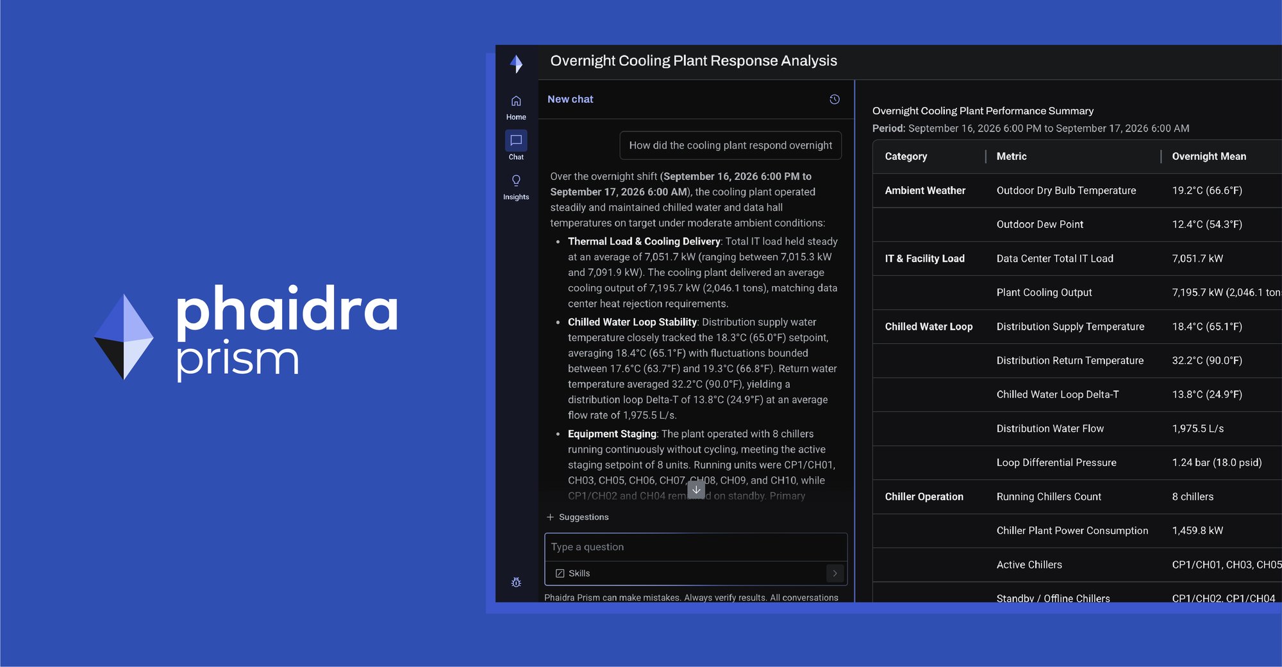Click the Equipment Staging bullet heading
Viewport: 1282px width, 667px height.
point(612,434)
